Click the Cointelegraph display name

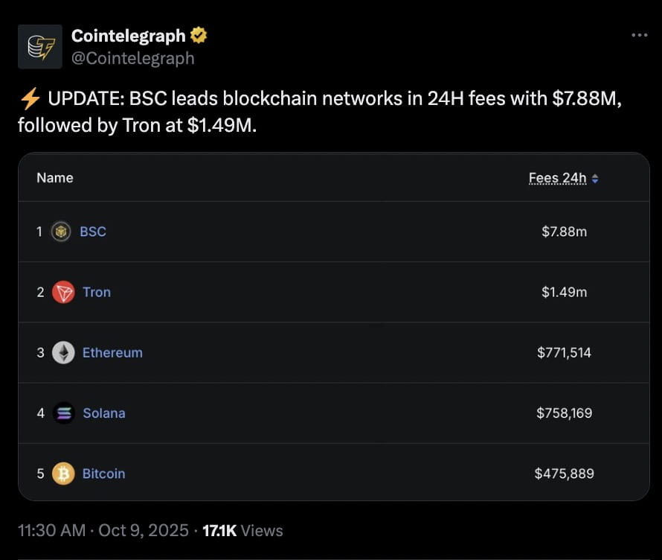[129, 34]
